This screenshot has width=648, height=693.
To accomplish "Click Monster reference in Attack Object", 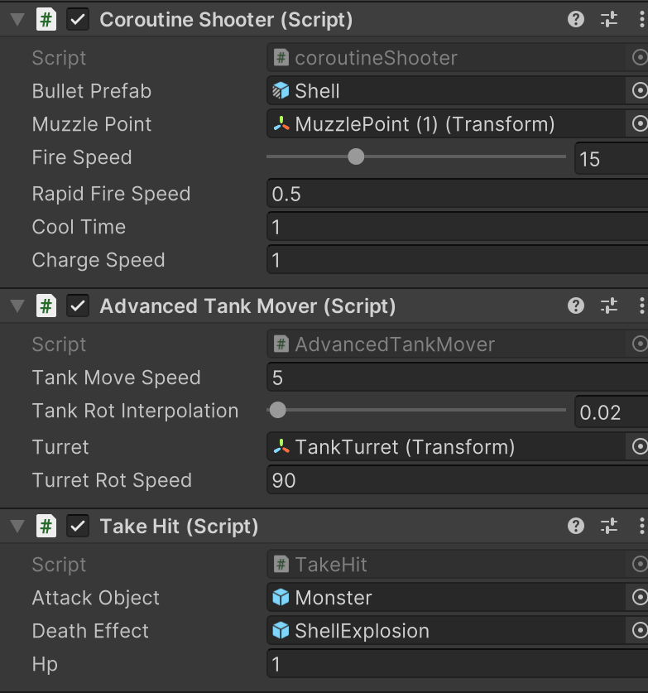I will (333, 598).
